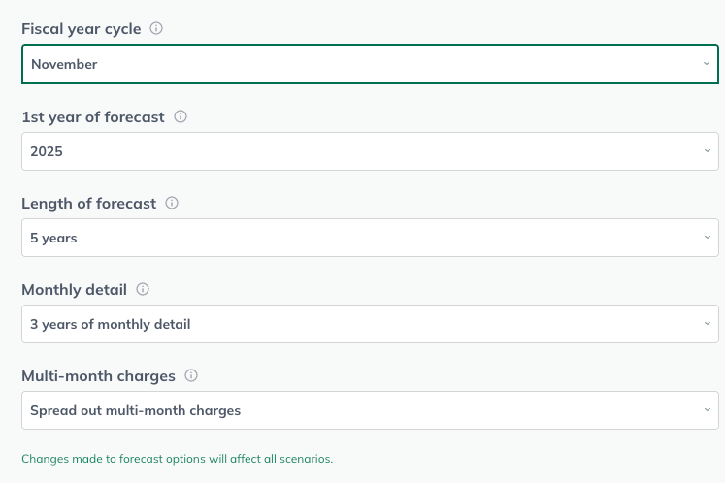
Task: Open the Length of forecast info icon
Action: 172,203
